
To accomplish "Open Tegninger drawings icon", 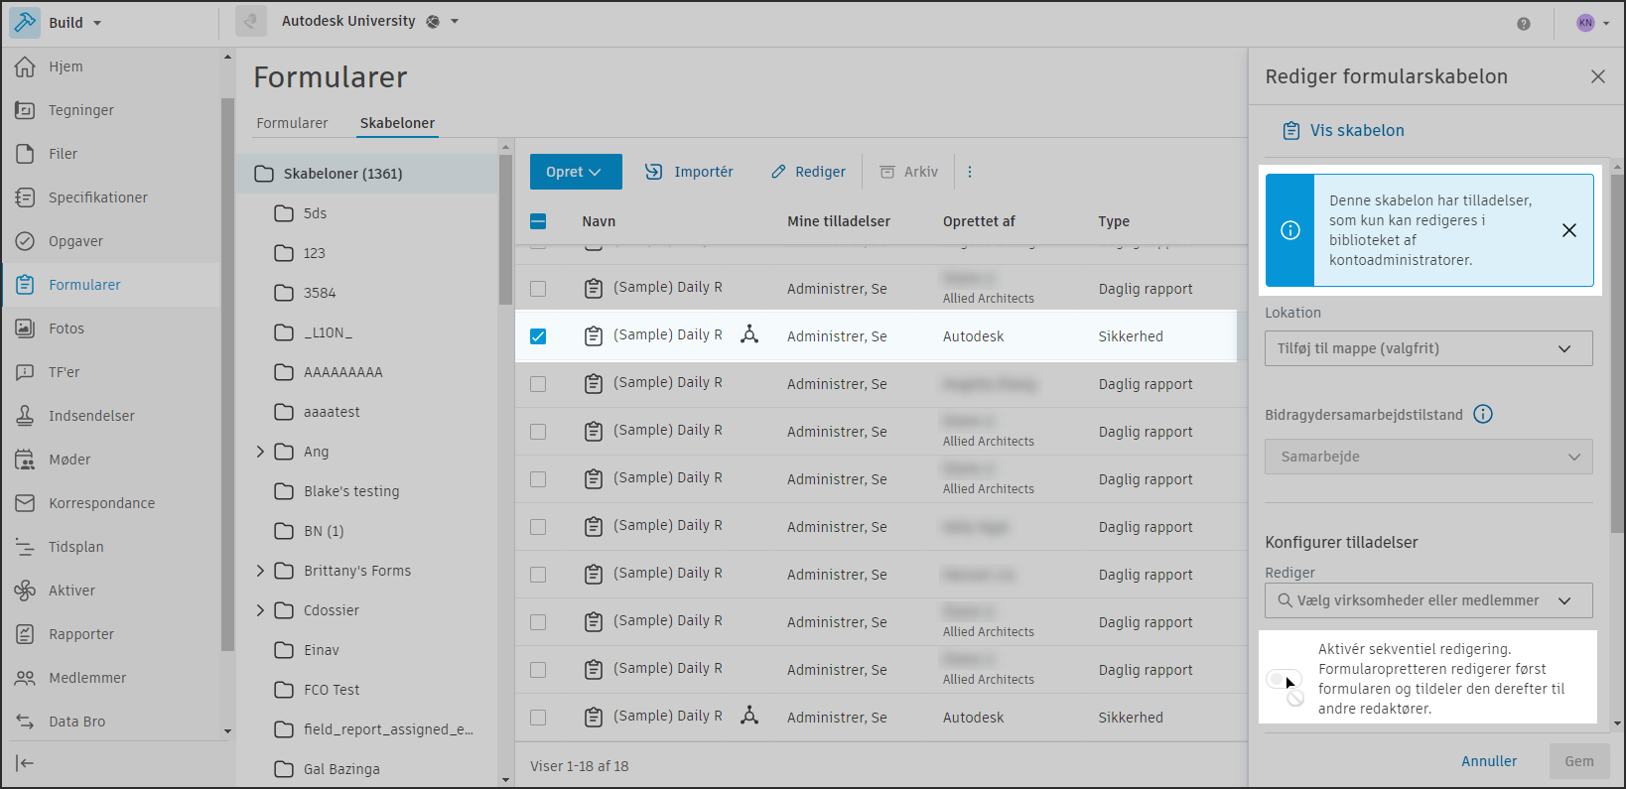I will pos(25,110).
